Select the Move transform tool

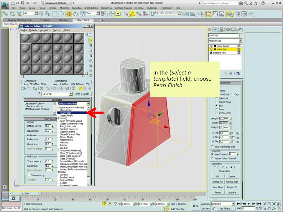[69, 14]
